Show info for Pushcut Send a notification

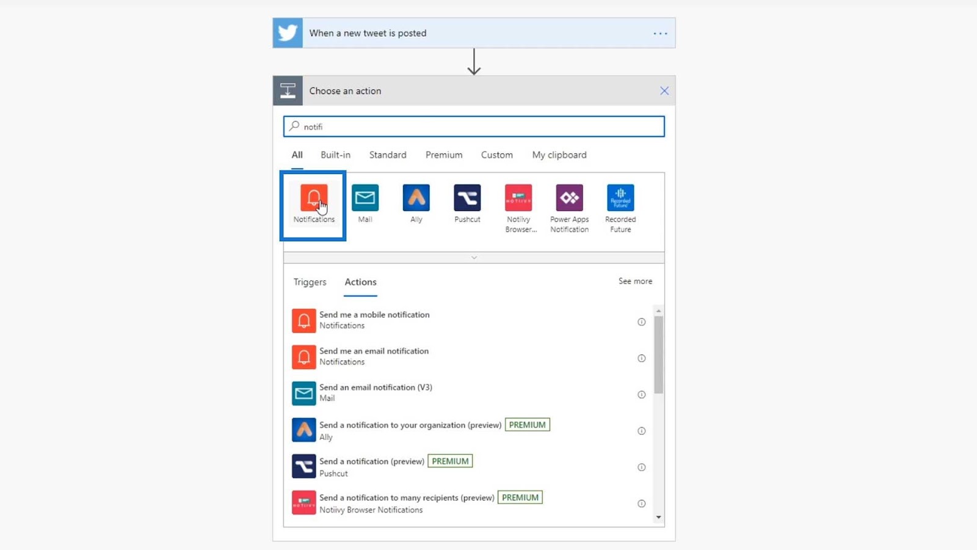coord(641,468)
